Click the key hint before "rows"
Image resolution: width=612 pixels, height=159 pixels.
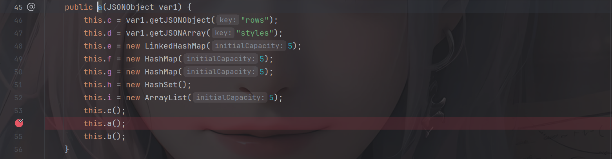click(x=227, y=20)
